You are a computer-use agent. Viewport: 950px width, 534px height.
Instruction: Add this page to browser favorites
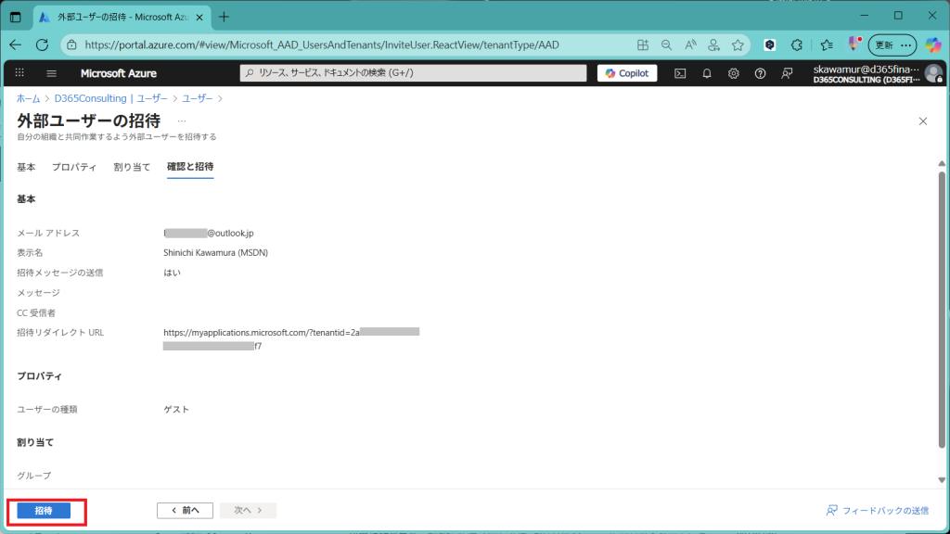[738, 44]
